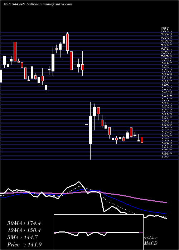Click the MACD inset panel
179x250 pixels.
[x=98, y=232]
